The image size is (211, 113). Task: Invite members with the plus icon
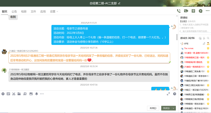click(201, 11)
